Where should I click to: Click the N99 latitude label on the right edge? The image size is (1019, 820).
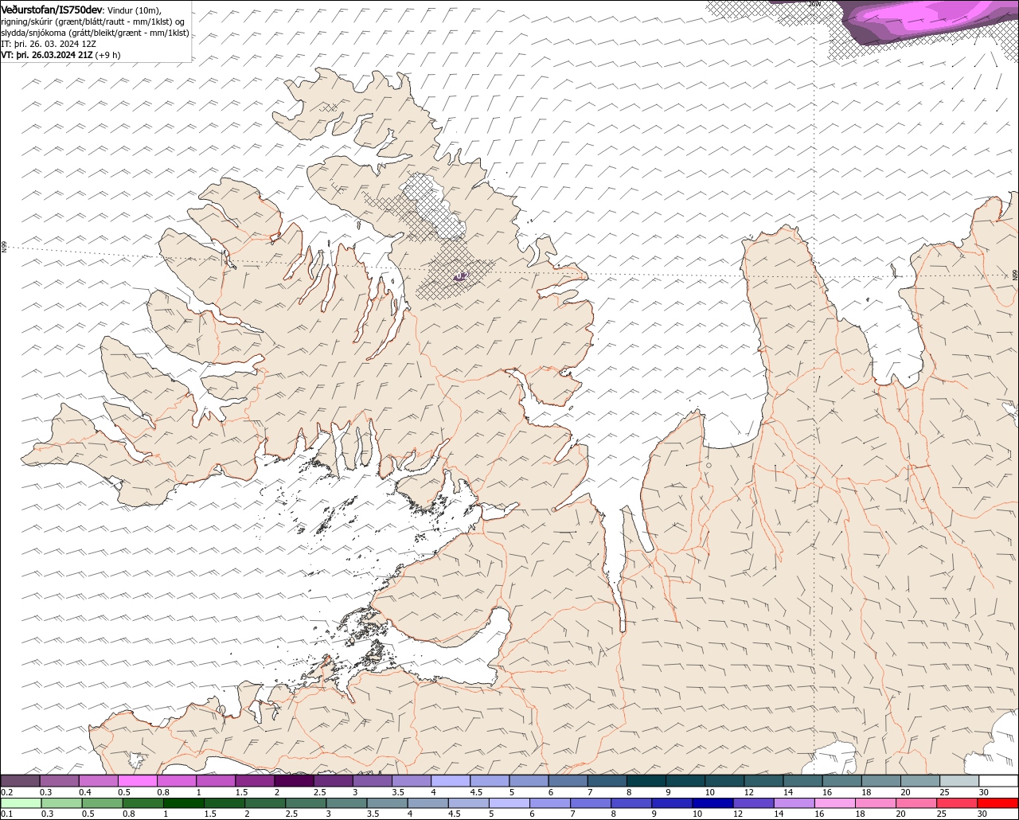coord(1015,275)
